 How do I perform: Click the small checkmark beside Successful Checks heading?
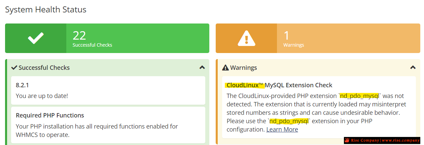tap(14, 67)
